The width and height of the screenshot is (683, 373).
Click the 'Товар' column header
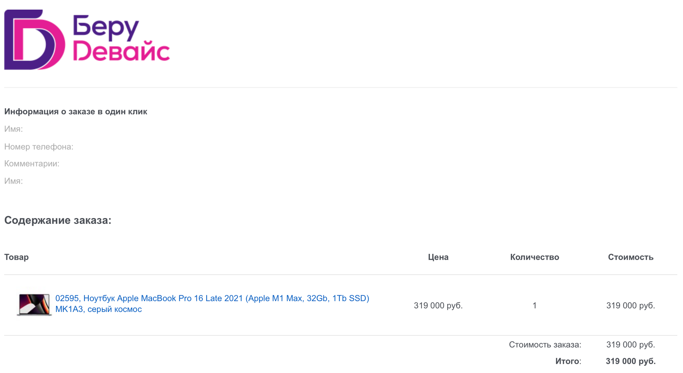[x=16, y=257]
